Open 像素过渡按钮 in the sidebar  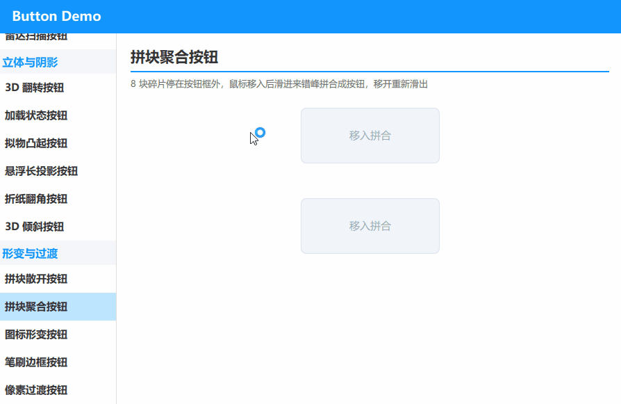coord(58,389)
